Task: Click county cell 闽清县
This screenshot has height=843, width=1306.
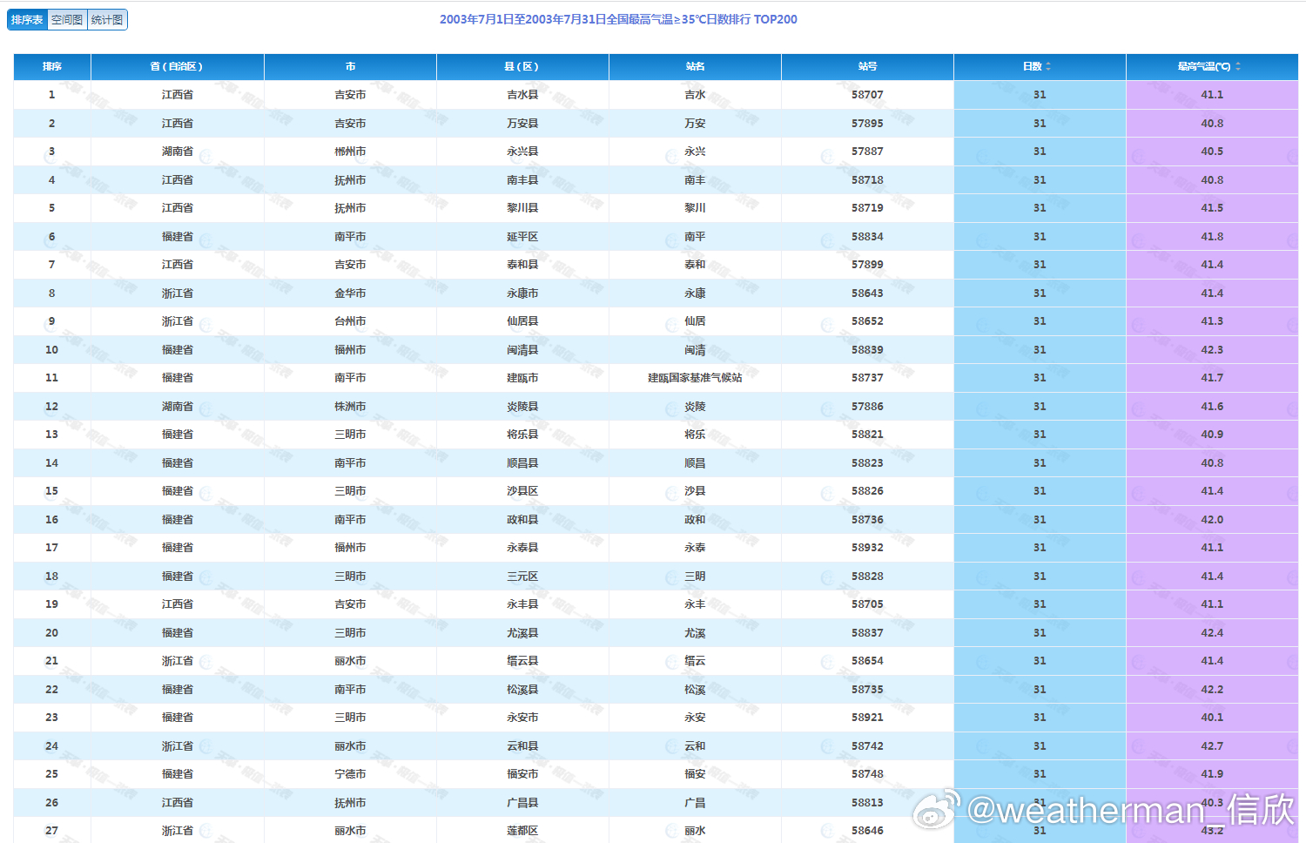Action: 522,349
